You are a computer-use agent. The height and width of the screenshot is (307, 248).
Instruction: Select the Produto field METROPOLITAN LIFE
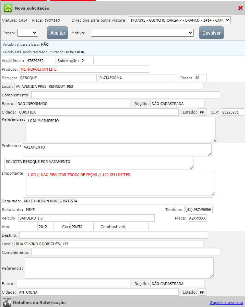84,69
